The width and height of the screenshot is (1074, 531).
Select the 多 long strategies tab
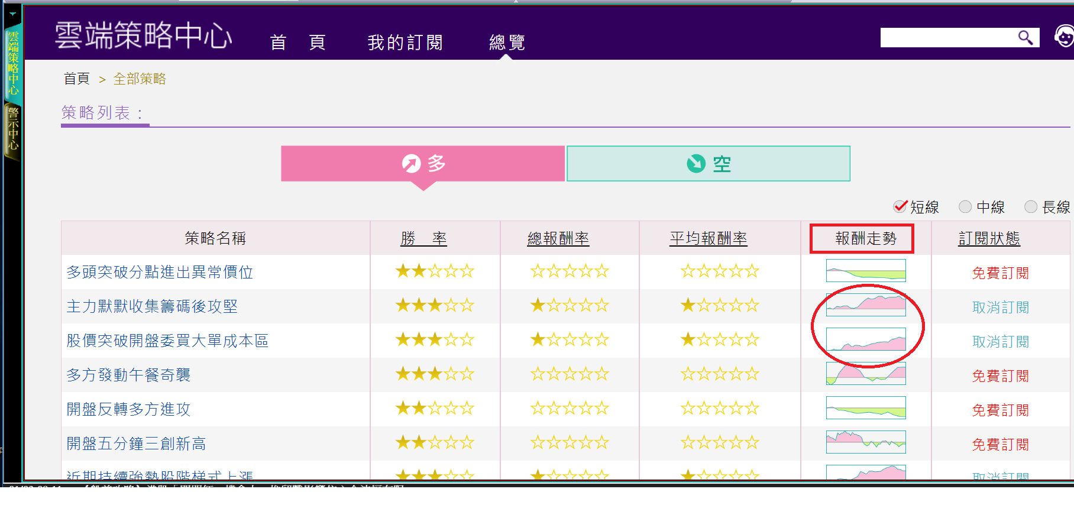pyautogui.click(x=423, y=164)
